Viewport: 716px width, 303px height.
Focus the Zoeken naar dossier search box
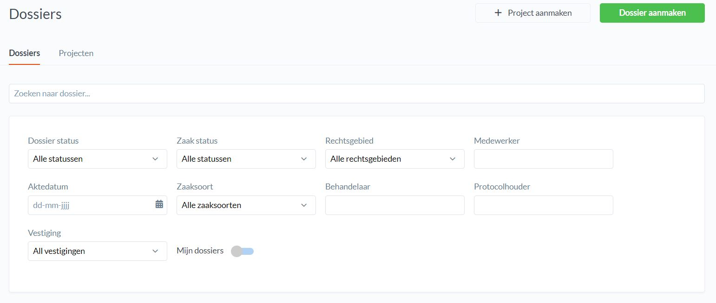tap(356, 94)
